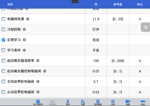150x106 pixels.
Task: Click the 不良 value for 学习条件
Action: click(x=96, y=50)
